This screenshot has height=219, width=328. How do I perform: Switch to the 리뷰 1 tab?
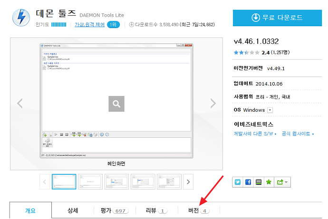[x=157, y=210]
